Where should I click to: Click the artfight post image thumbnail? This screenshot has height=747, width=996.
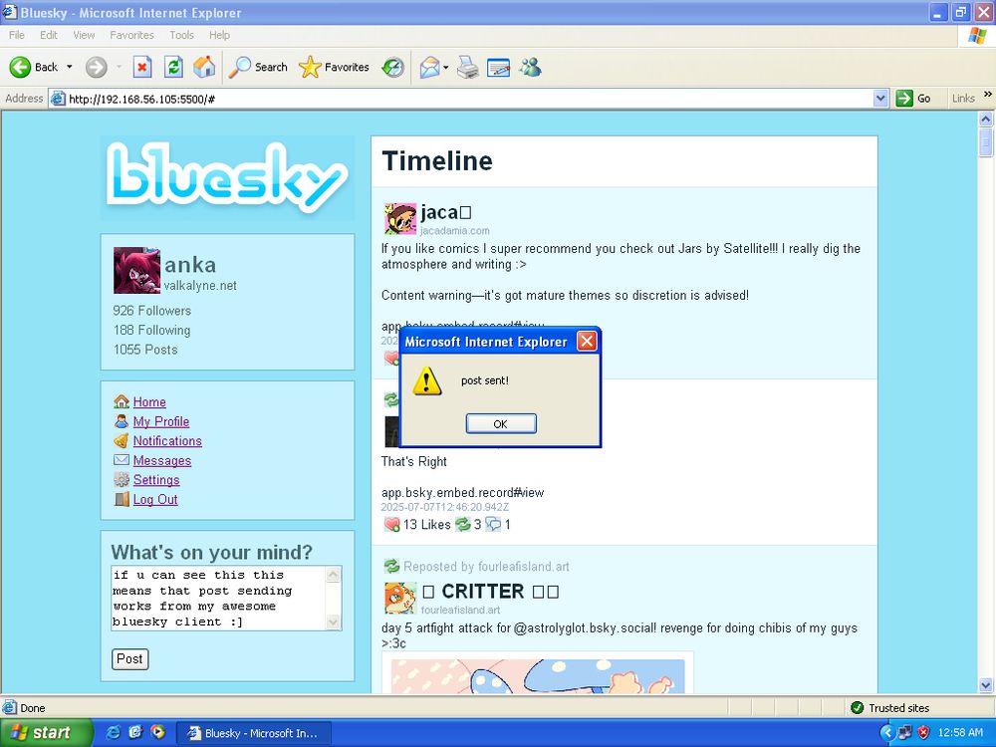click(538, 673)
